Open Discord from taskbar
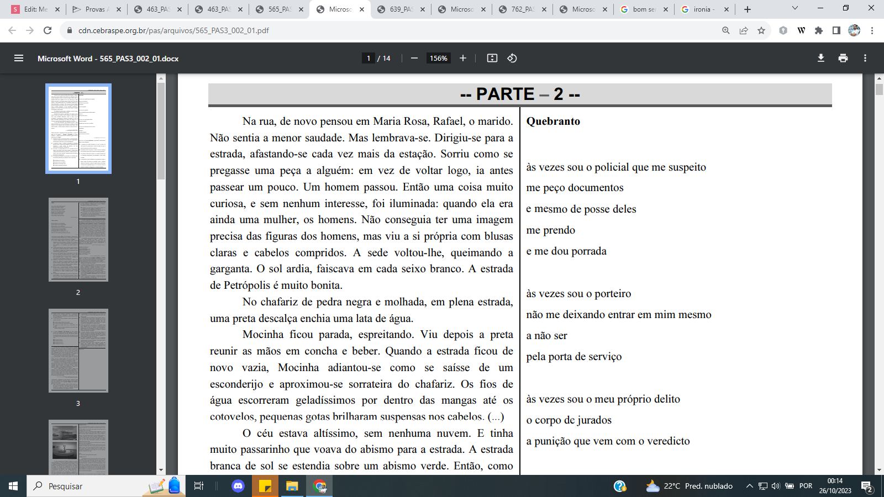This screenshot has width=884, height=497. click(x=238, y=486)
